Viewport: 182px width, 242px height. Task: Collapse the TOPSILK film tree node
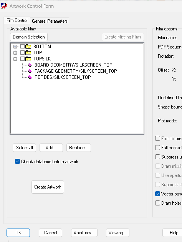(15, 59)
